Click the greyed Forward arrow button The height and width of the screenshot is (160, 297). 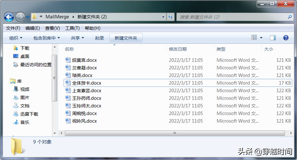click(x=20, y=17)
